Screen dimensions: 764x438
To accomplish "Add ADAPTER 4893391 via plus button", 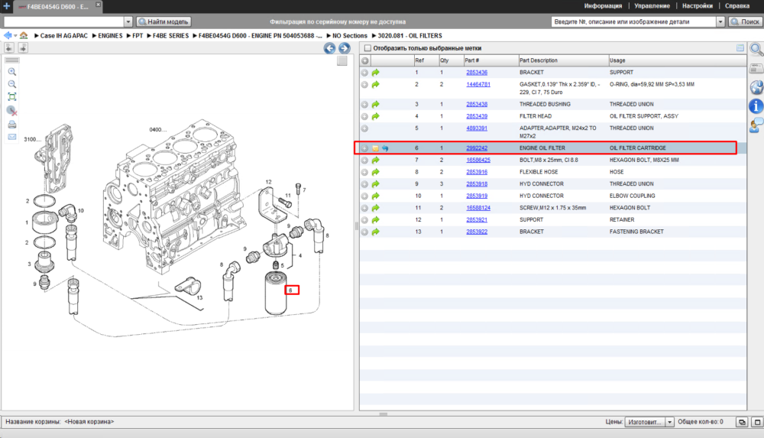I will [364, 128].
